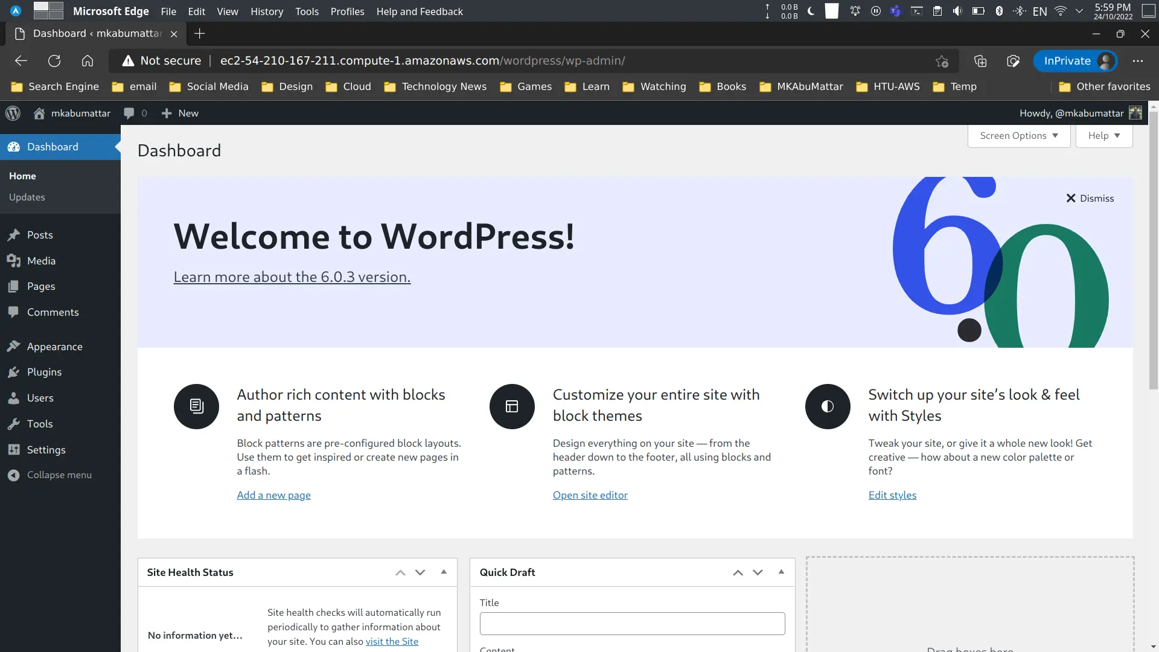This screenshot has height=652, width=1159.
Task: Toggle Quick Draft panel visibility
Action: tap(781, 572)
